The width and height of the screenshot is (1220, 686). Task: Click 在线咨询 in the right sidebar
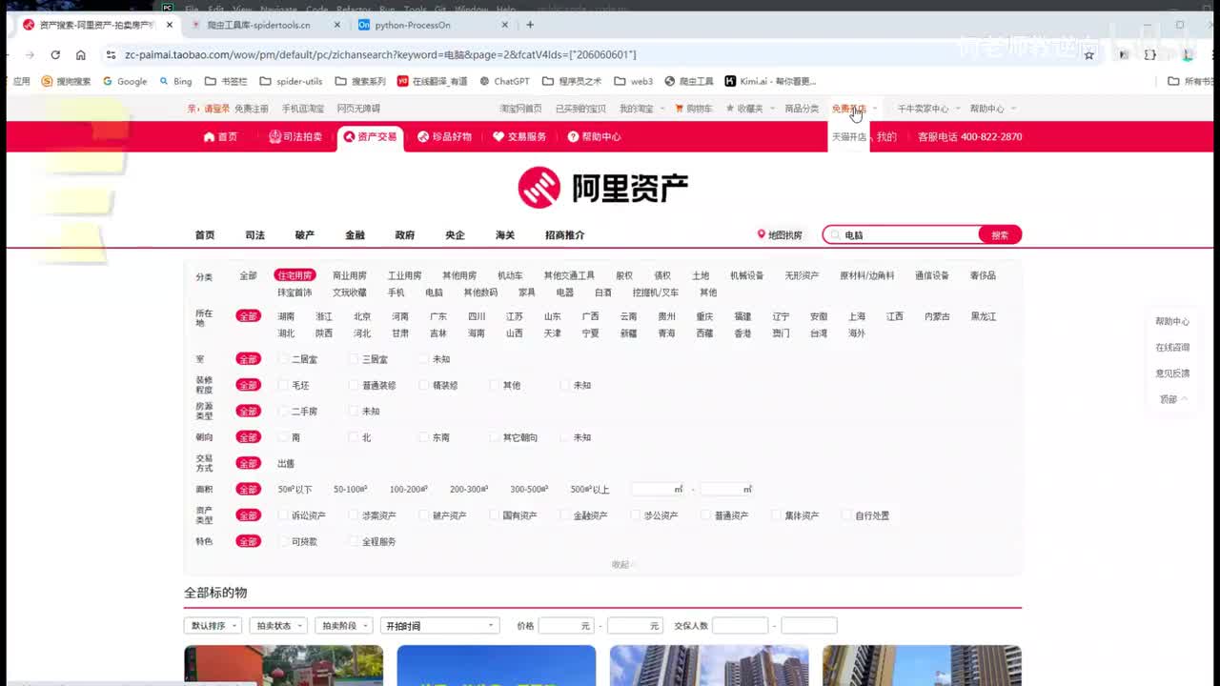[x=1172, y=348]
